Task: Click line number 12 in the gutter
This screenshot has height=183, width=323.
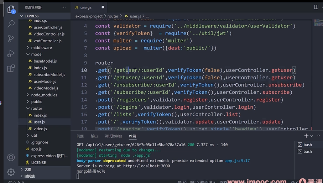Action: (x=84, y=85)
